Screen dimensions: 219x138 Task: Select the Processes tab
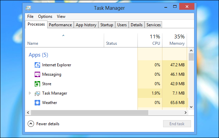pyautogui.click(x=36, y=25)
